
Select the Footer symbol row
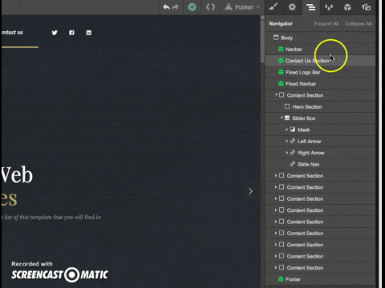(x=320, y=279)
